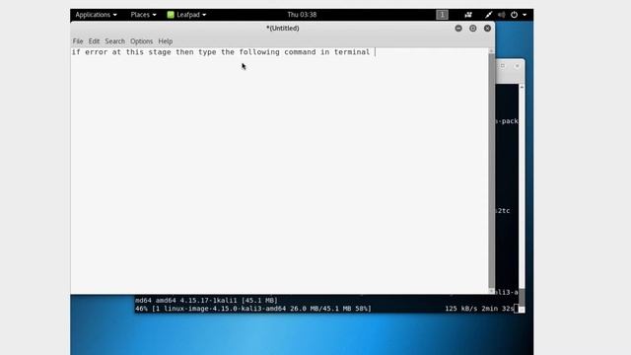Close the Leafpad Untitled window
This screenshot has height=355, width=631.
coord(487,29)
